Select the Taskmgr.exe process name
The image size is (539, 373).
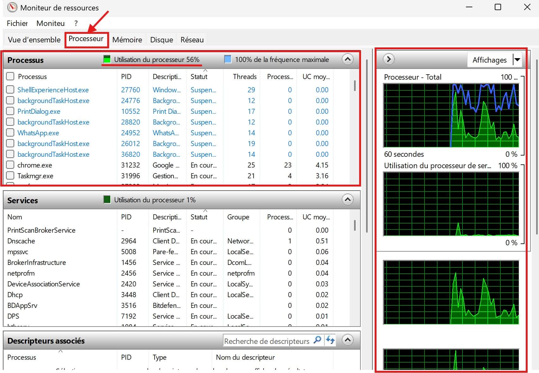coord(35,176)
